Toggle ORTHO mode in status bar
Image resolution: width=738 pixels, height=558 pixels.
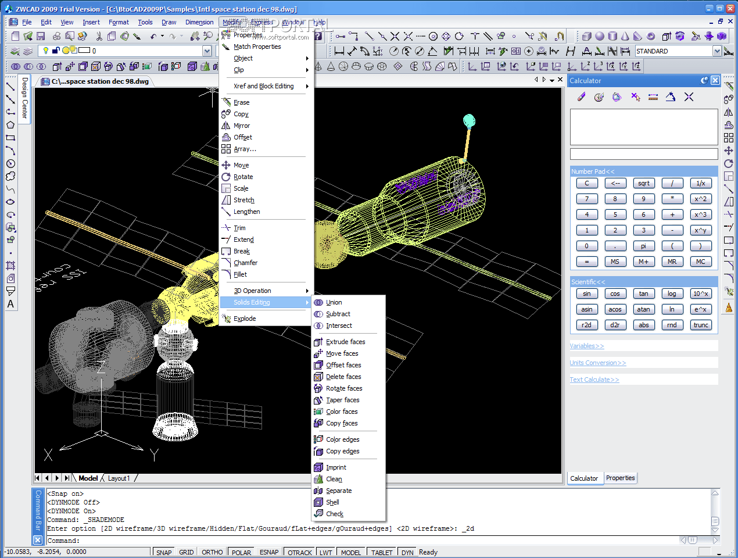212,552
